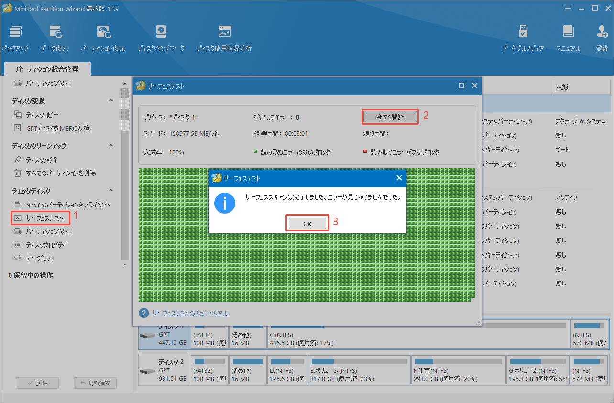
Task: Close the サーフェステスト message dialog
Action: (x=399, y=178)
